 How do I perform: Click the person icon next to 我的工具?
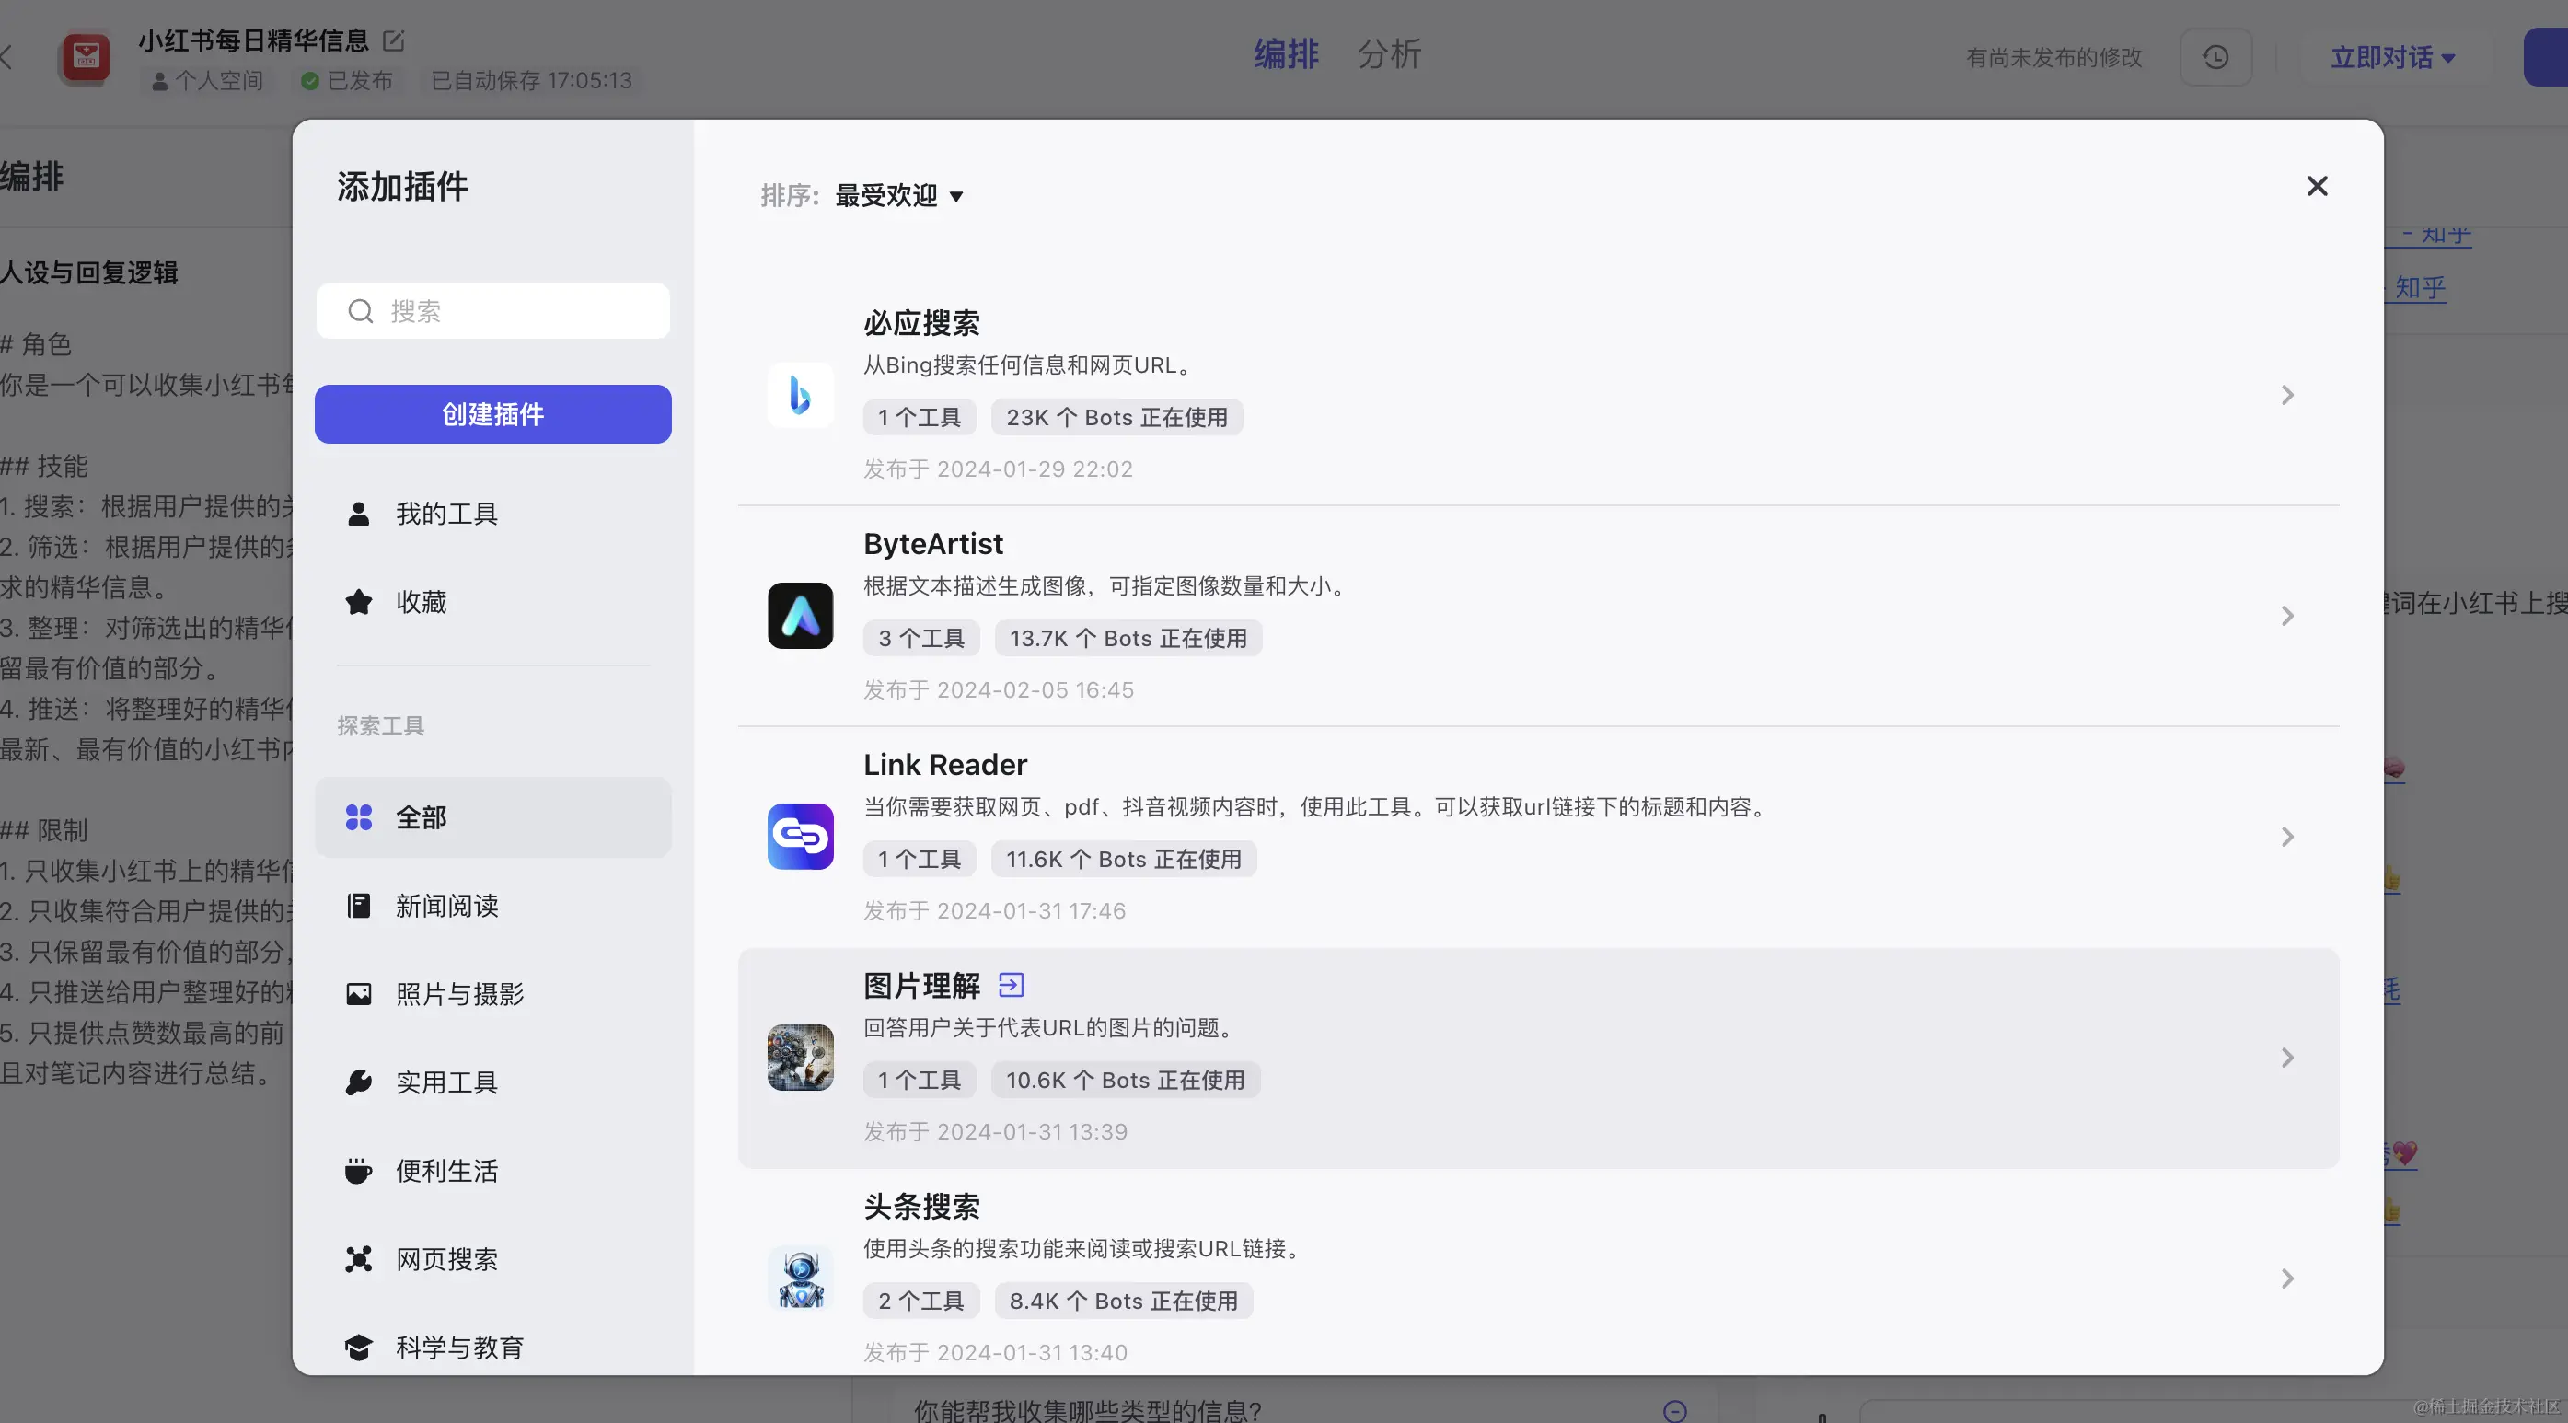[x=358, y=514]
